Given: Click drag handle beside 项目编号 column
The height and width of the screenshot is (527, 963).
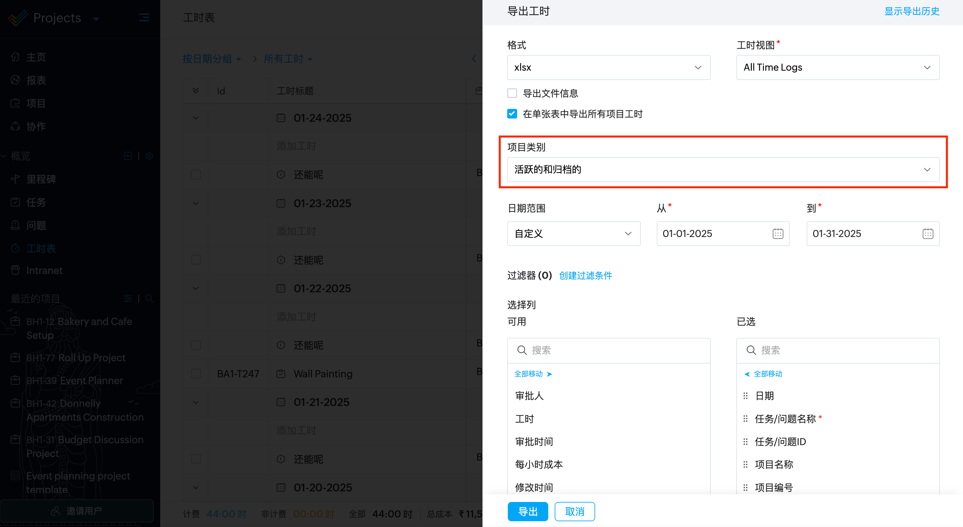Looking at the screenshot, I should (x=745, y=488).
